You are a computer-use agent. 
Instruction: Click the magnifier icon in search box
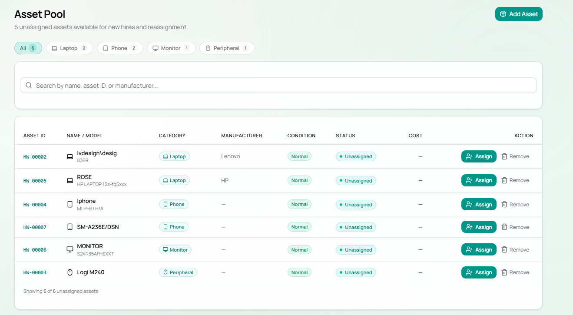pyautogui.click(x=29, y=85)
